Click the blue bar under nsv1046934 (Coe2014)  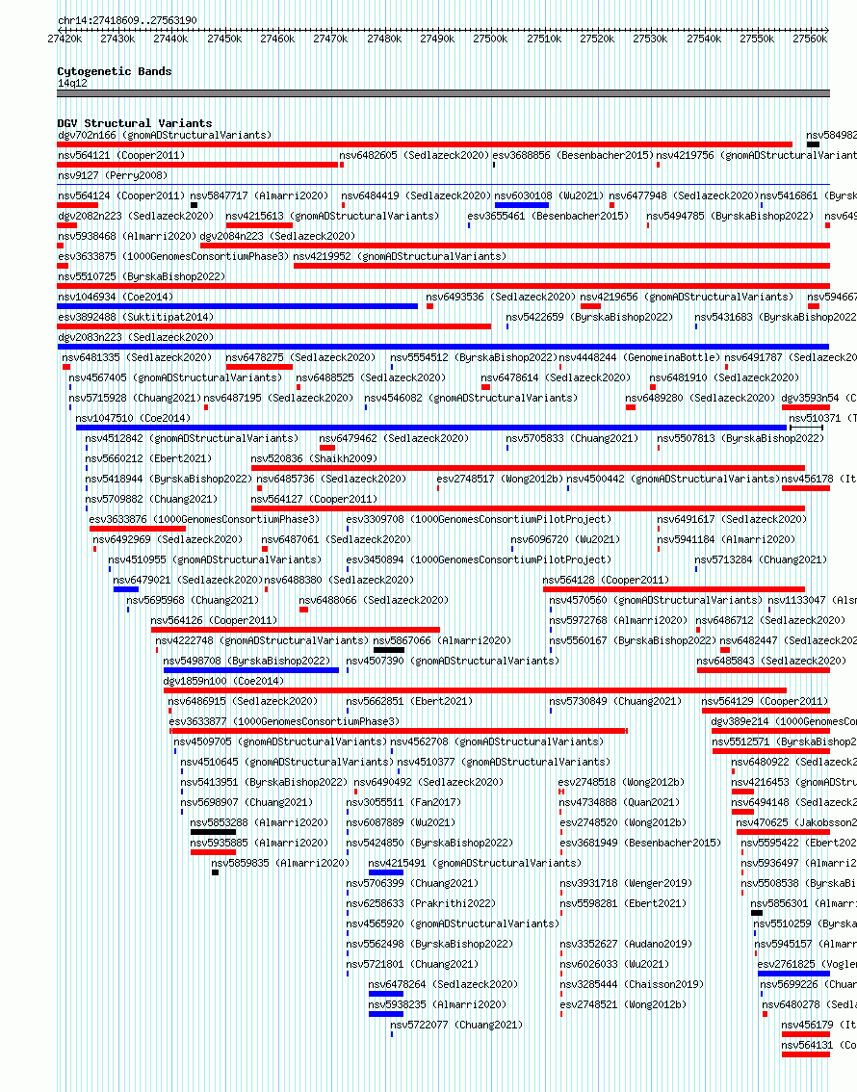click(x=238, y=306)
